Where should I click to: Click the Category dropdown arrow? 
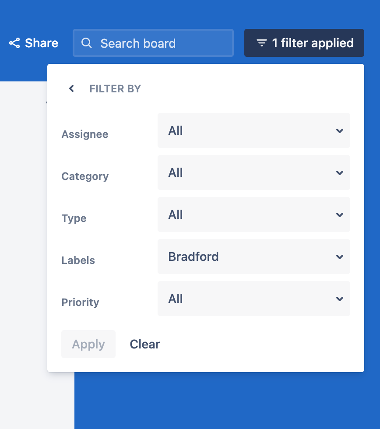click(x=339, y=173)
